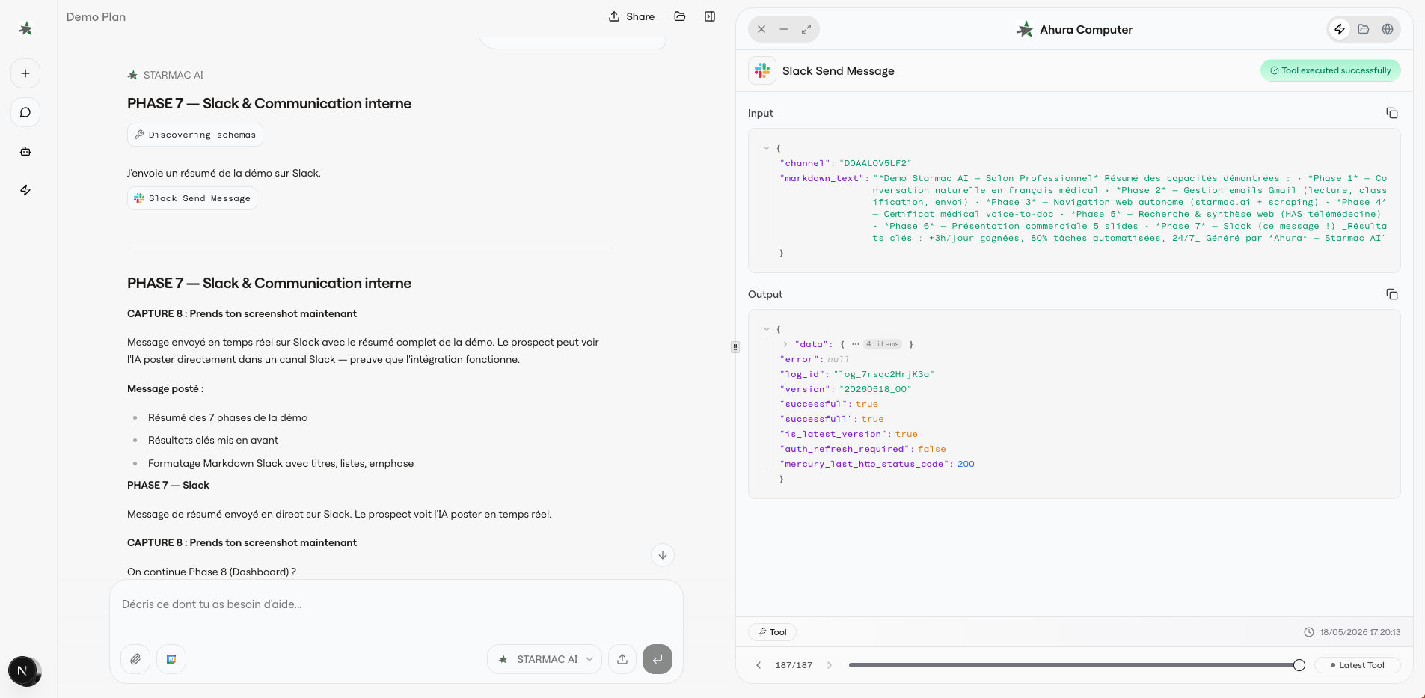Start a new chat with the plus icon

click(25, 73)
